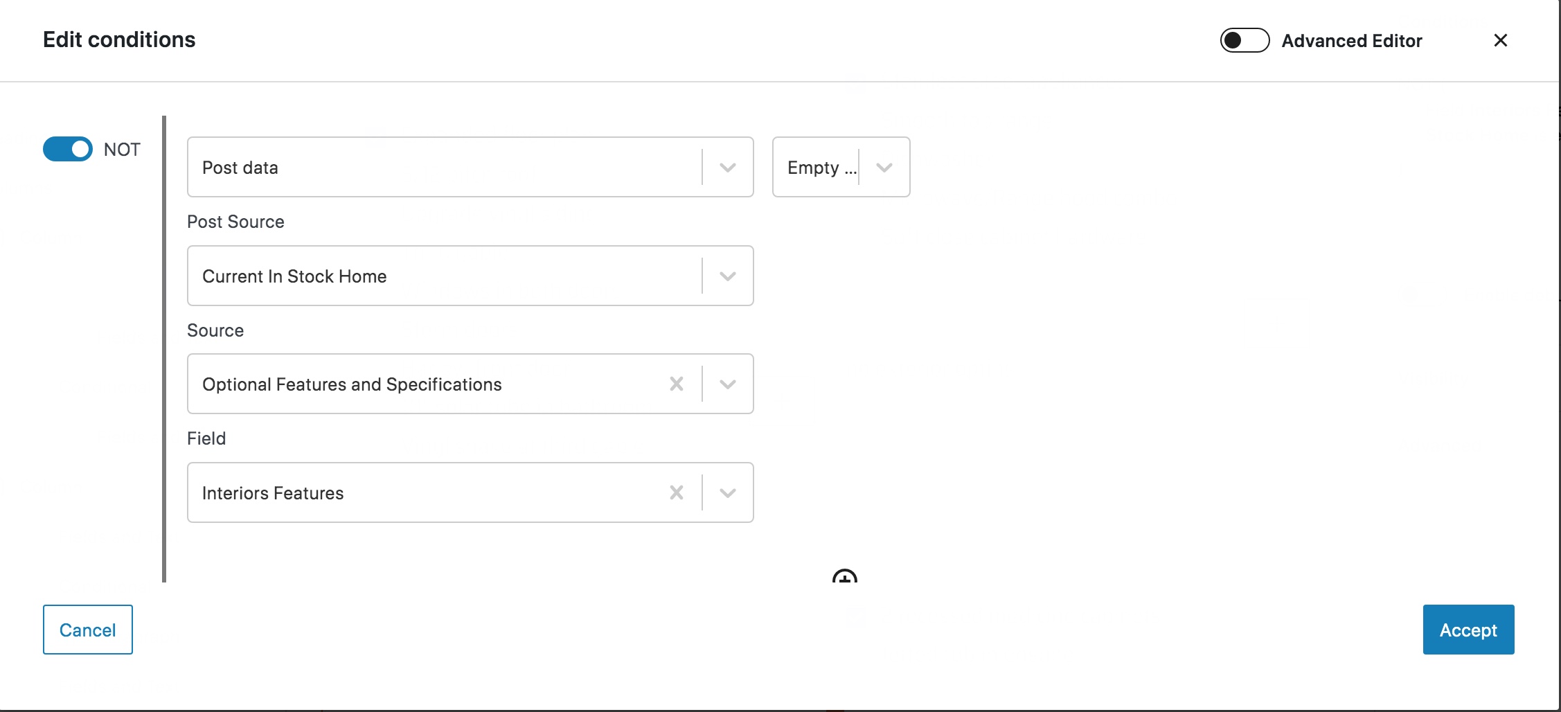This screenshot has height=712, width=1561.
Task: Clear the Interiors Features field selection
Action: [677, 492]
